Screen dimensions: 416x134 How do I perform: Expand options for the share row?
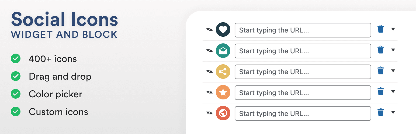pyautogui.click(x=393, y=71)
